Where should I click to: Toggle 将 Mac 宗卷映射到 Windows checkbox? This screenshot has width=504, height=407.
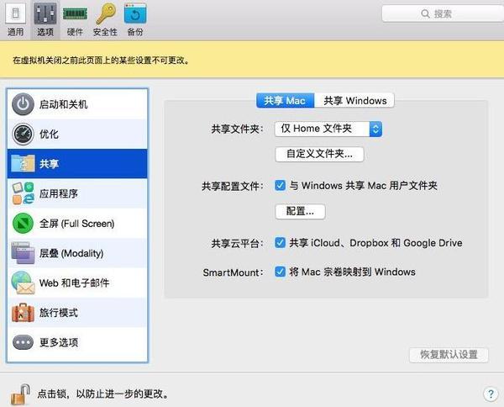pos(280,272)
